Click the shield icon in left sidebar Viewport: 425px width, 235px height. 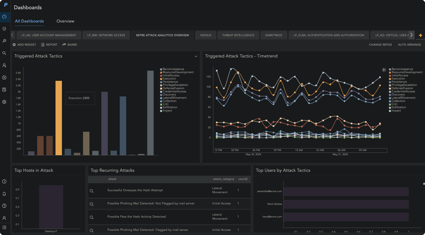pos(4,29)
